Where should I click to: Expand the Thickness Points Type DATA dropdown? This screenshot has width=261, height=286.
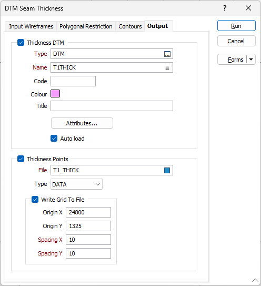tap(76, 184)
